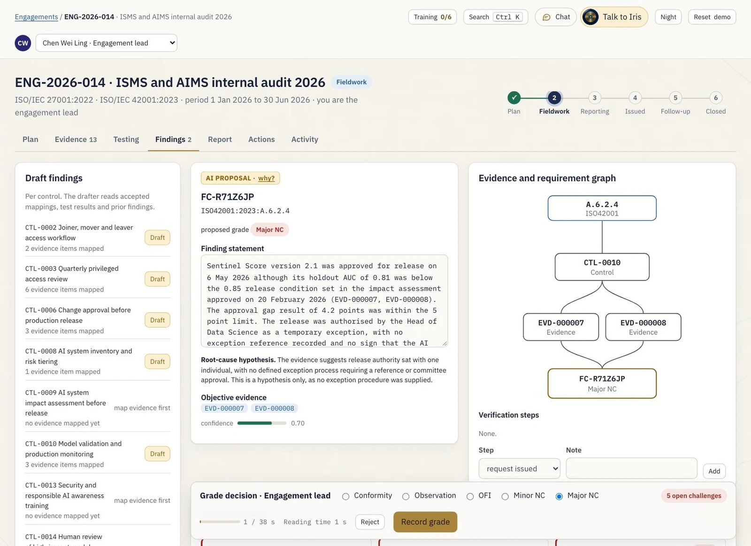Click inside the Finding statement text area
The image size is (751, 546).
(x=324, y=301)
